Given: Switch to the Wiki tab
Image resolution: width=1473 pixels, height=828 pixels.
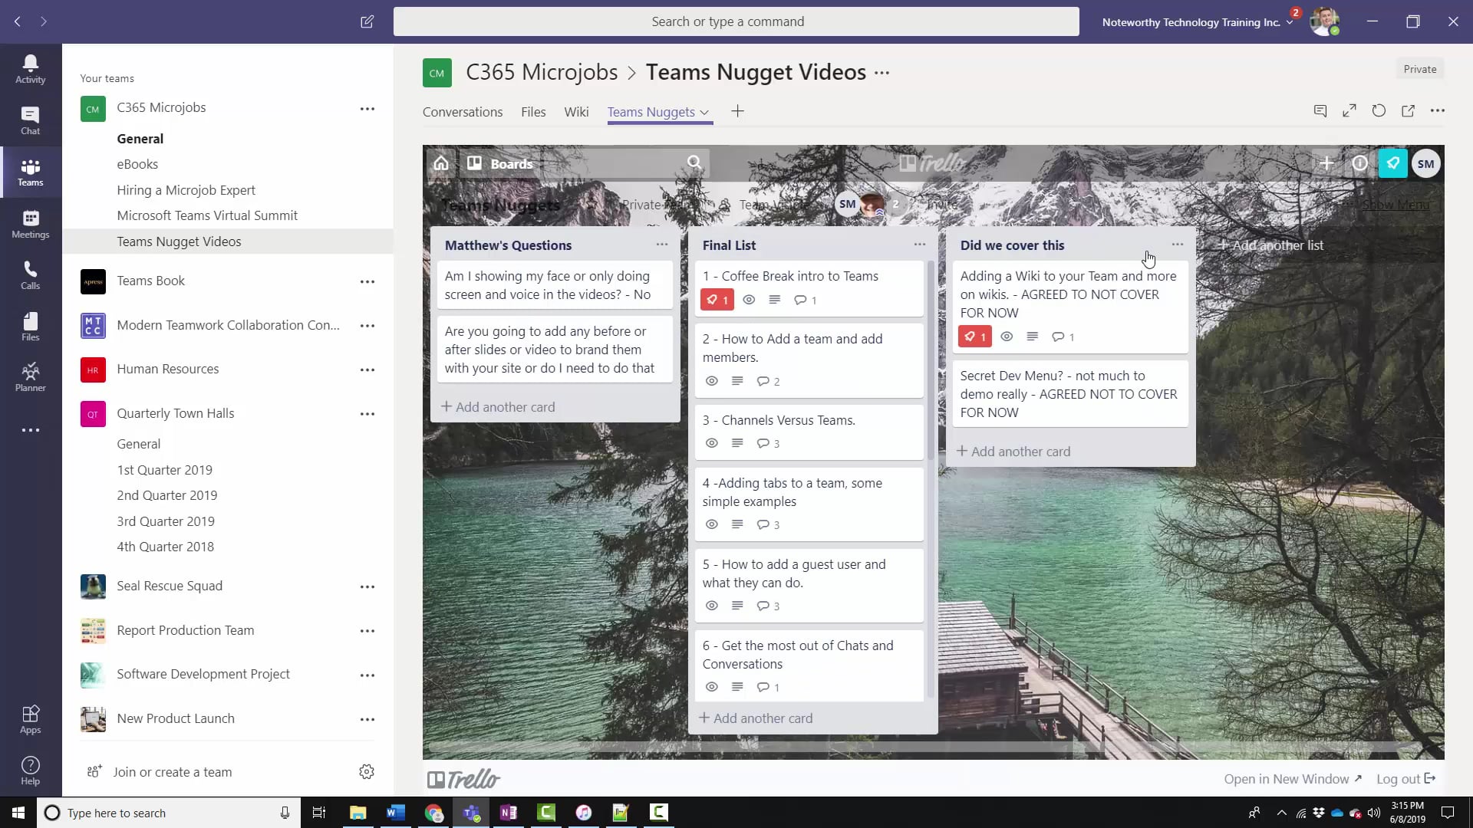Looking at the screenshot, I should pyautogui.click(x=576, y=112).
